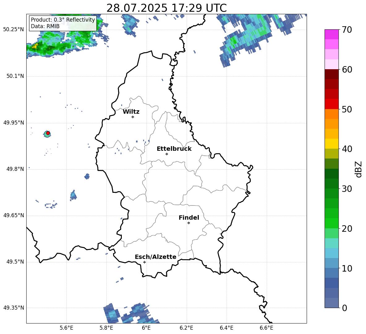Pick the bright red 50 dBZ swatch

331,104
